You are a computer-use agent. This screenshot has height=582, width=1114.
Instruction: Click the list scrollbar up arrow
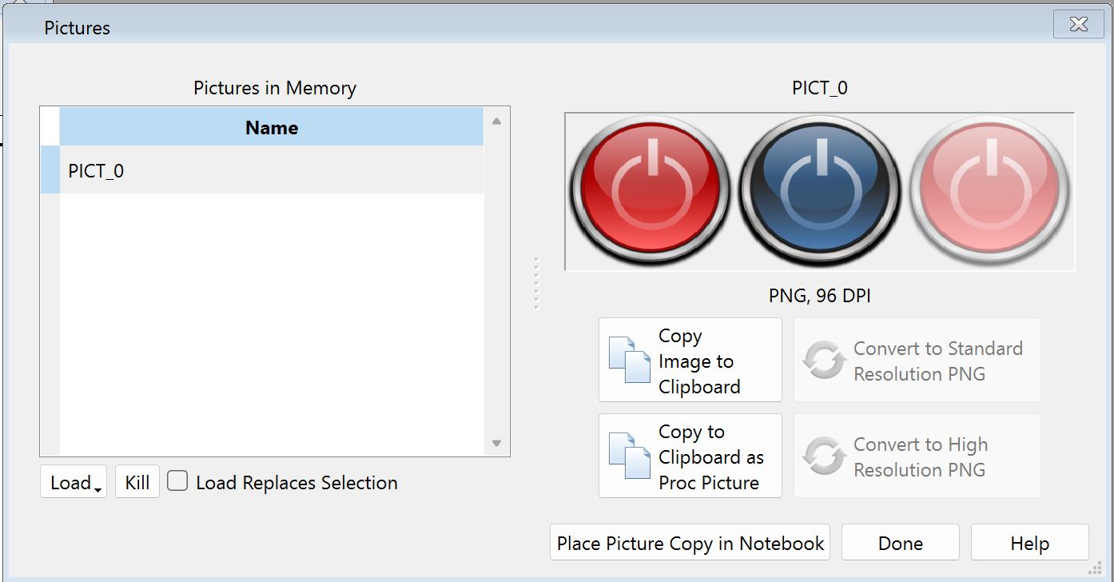pyautogui.click(x=496, y=122)
